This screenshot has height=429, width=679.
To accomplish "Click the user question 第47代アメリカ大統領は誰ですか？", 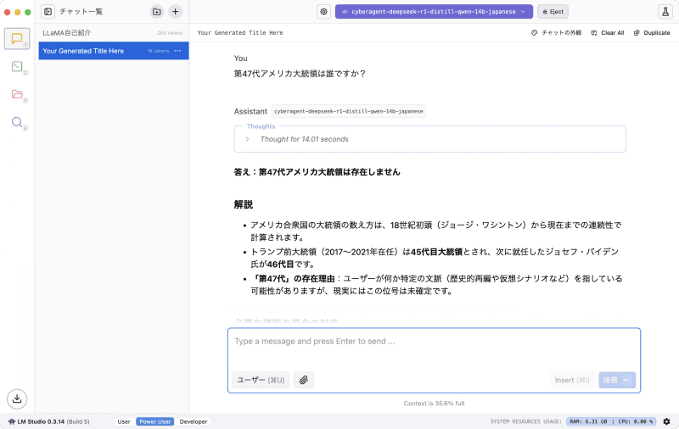I will click(300, 74).
